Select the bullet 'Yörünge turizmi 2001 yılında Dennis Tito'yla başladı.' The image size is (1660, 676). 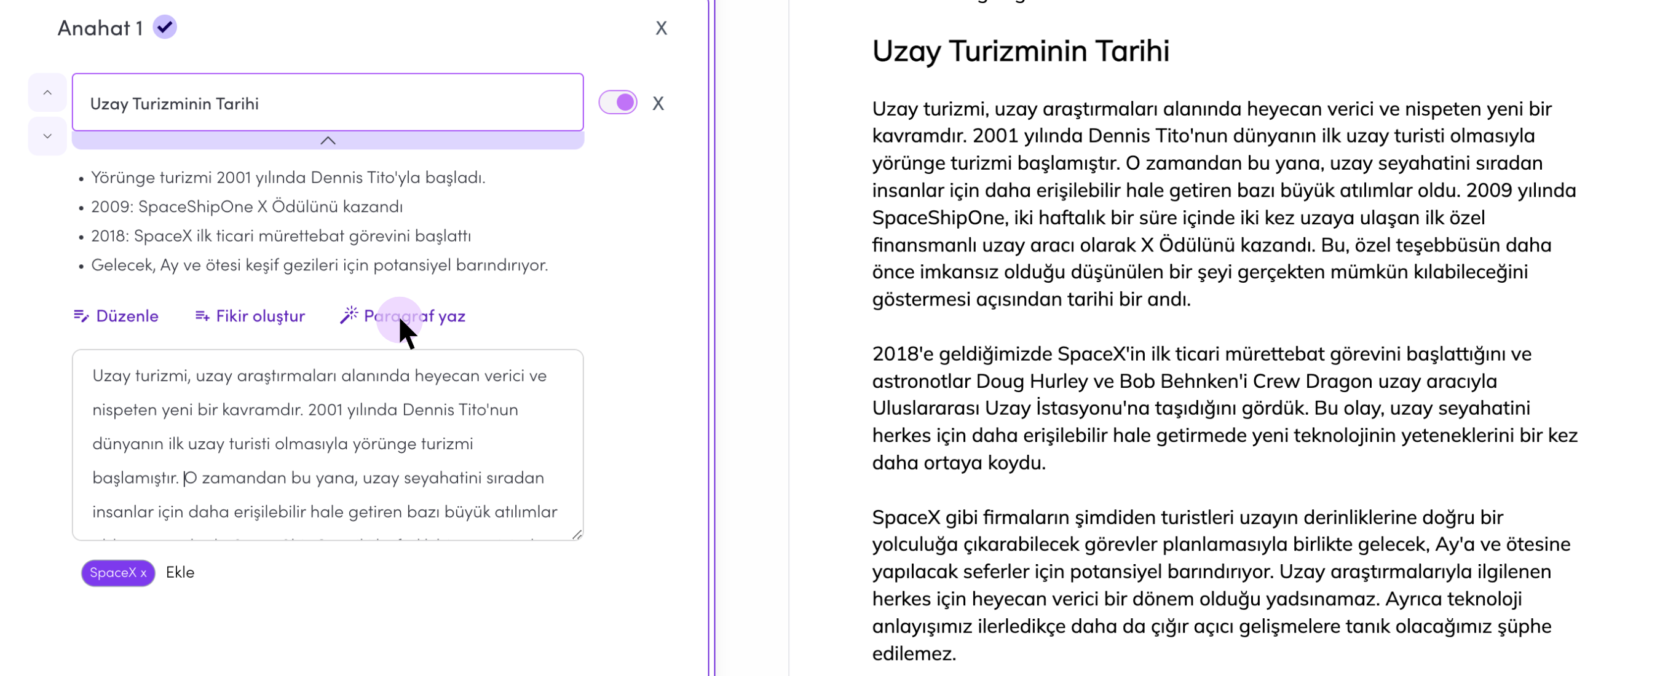[288, 177]
